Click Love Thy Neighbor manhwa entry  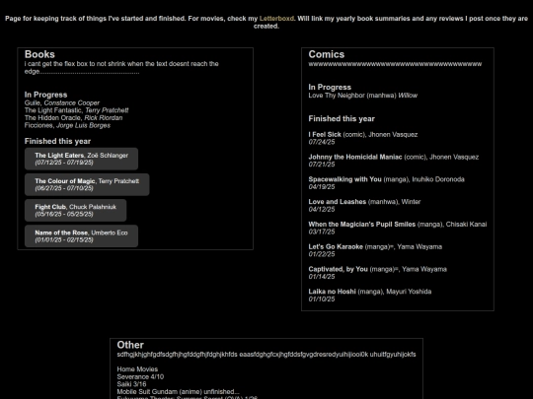tap(362, 96)
